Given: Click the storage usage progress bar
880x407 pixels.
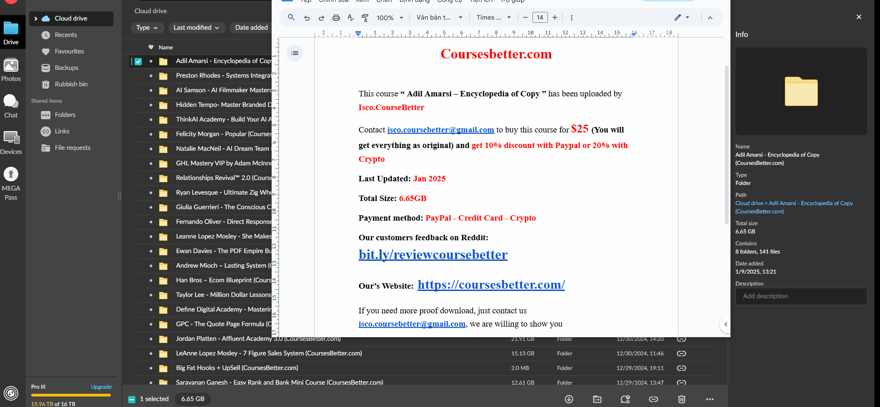Looking at the screenshot, I should tap(71, 395).
